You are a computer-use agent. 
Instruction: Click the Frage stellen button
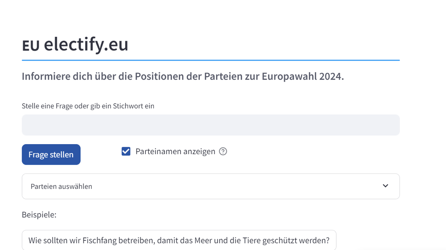pos(51,155)
